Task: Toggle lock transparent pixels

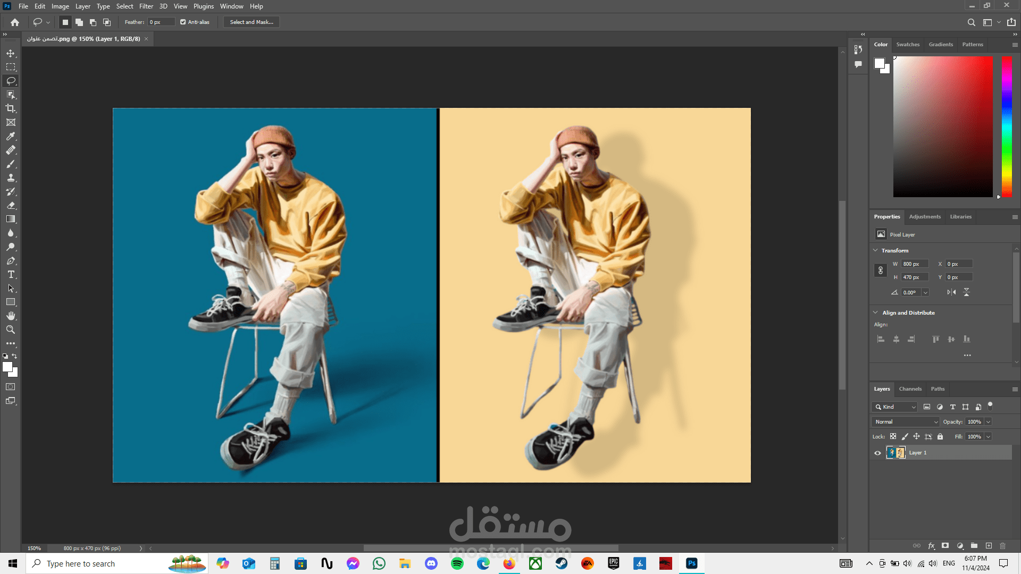Action: pos(893,436)
